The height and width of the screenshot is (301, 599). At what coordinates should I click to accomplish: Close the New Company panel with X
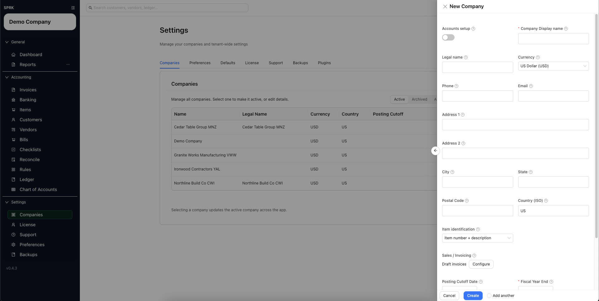[445, 7]
